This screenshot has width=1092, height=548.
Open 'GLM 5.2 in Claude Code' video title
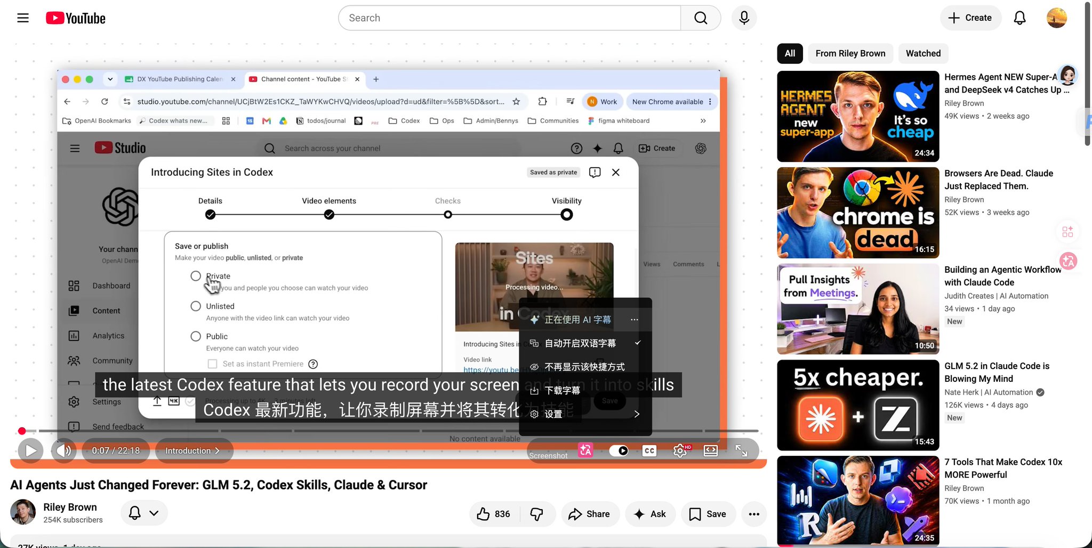pos(997,372)
